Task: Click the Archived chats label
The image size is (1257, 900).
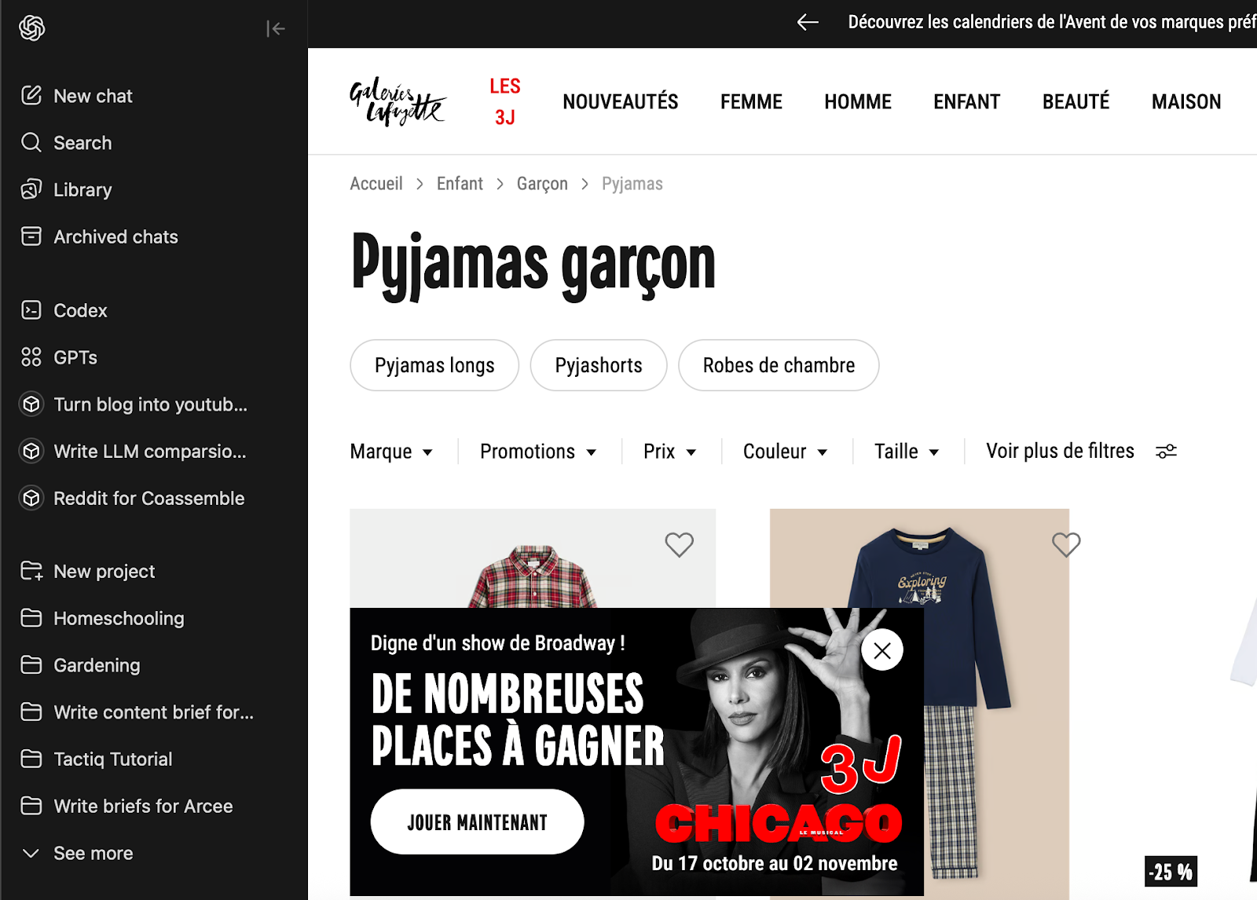Action: [x=115, y=236]
